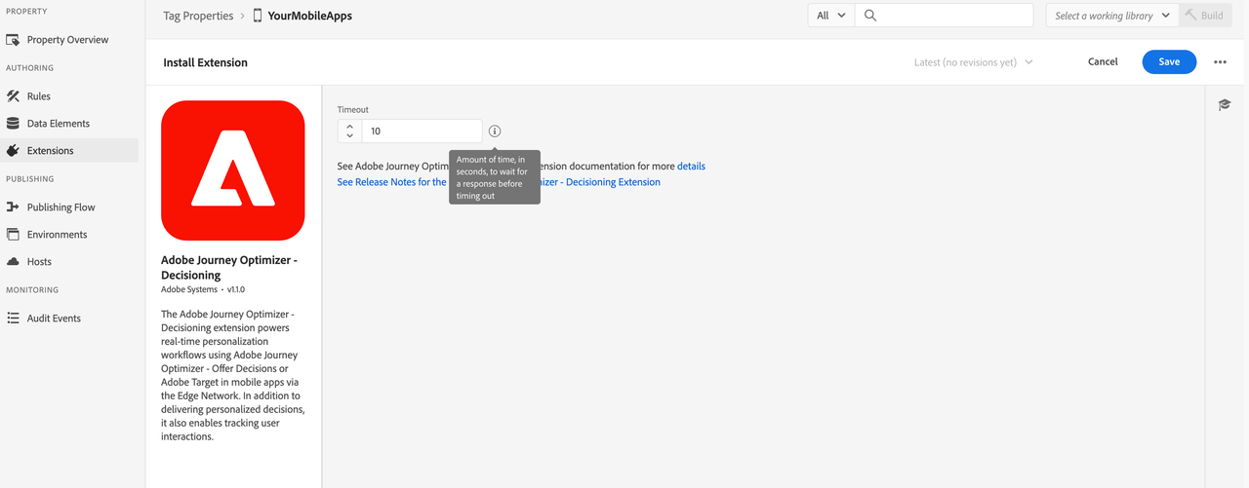Image resolution: width=1249 pixels, height=488 pixels.
Task: Click the Rules tools icon
Action: [x=13, y=96]
